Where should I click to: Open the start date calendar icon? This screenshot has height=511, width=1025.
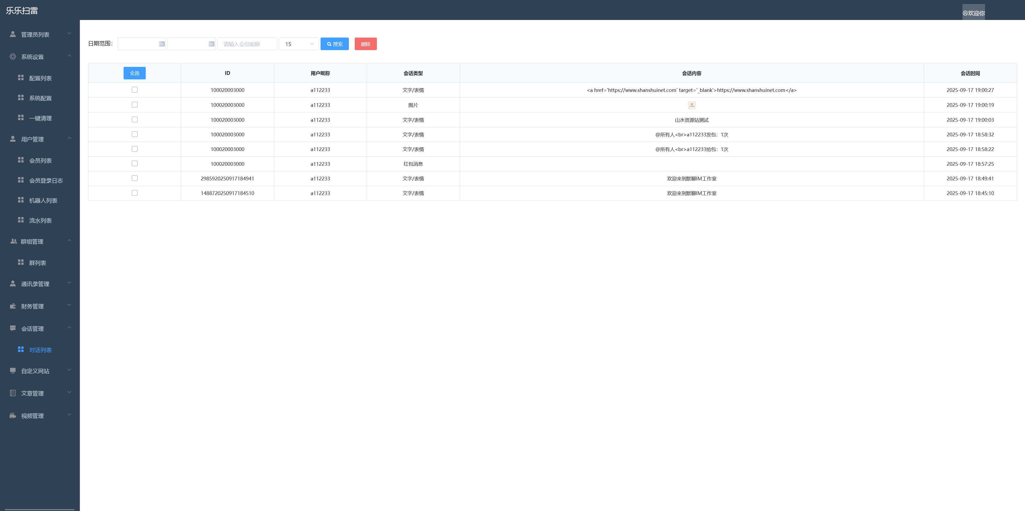tap(161, 44)
